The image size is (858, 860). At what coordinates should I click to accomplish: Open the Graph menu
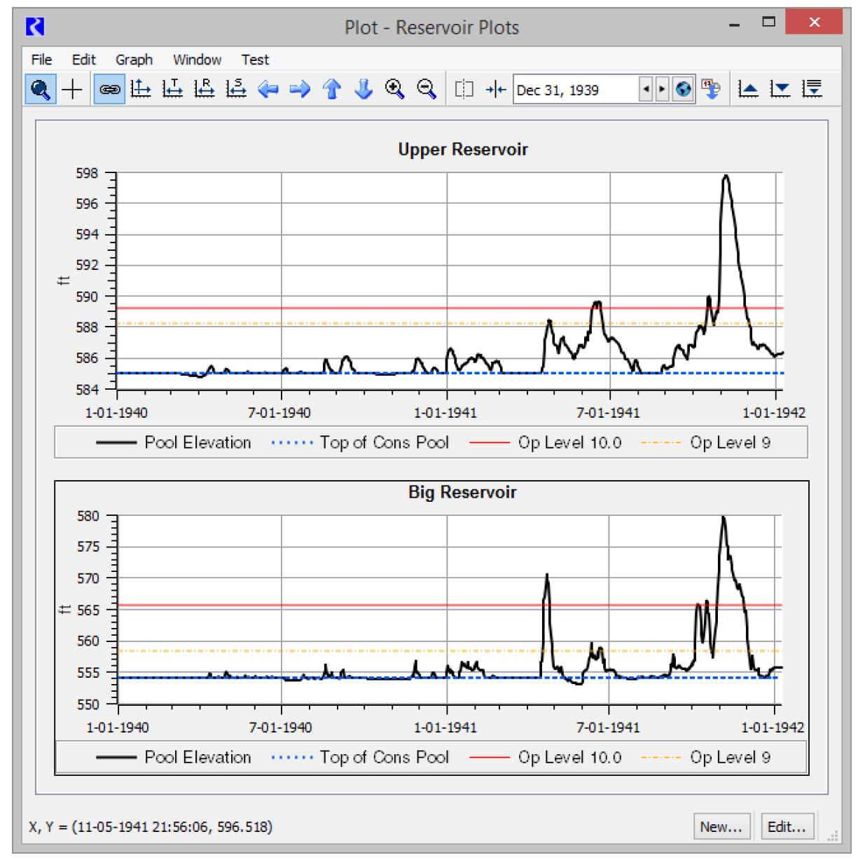click(x=134, y=60)
